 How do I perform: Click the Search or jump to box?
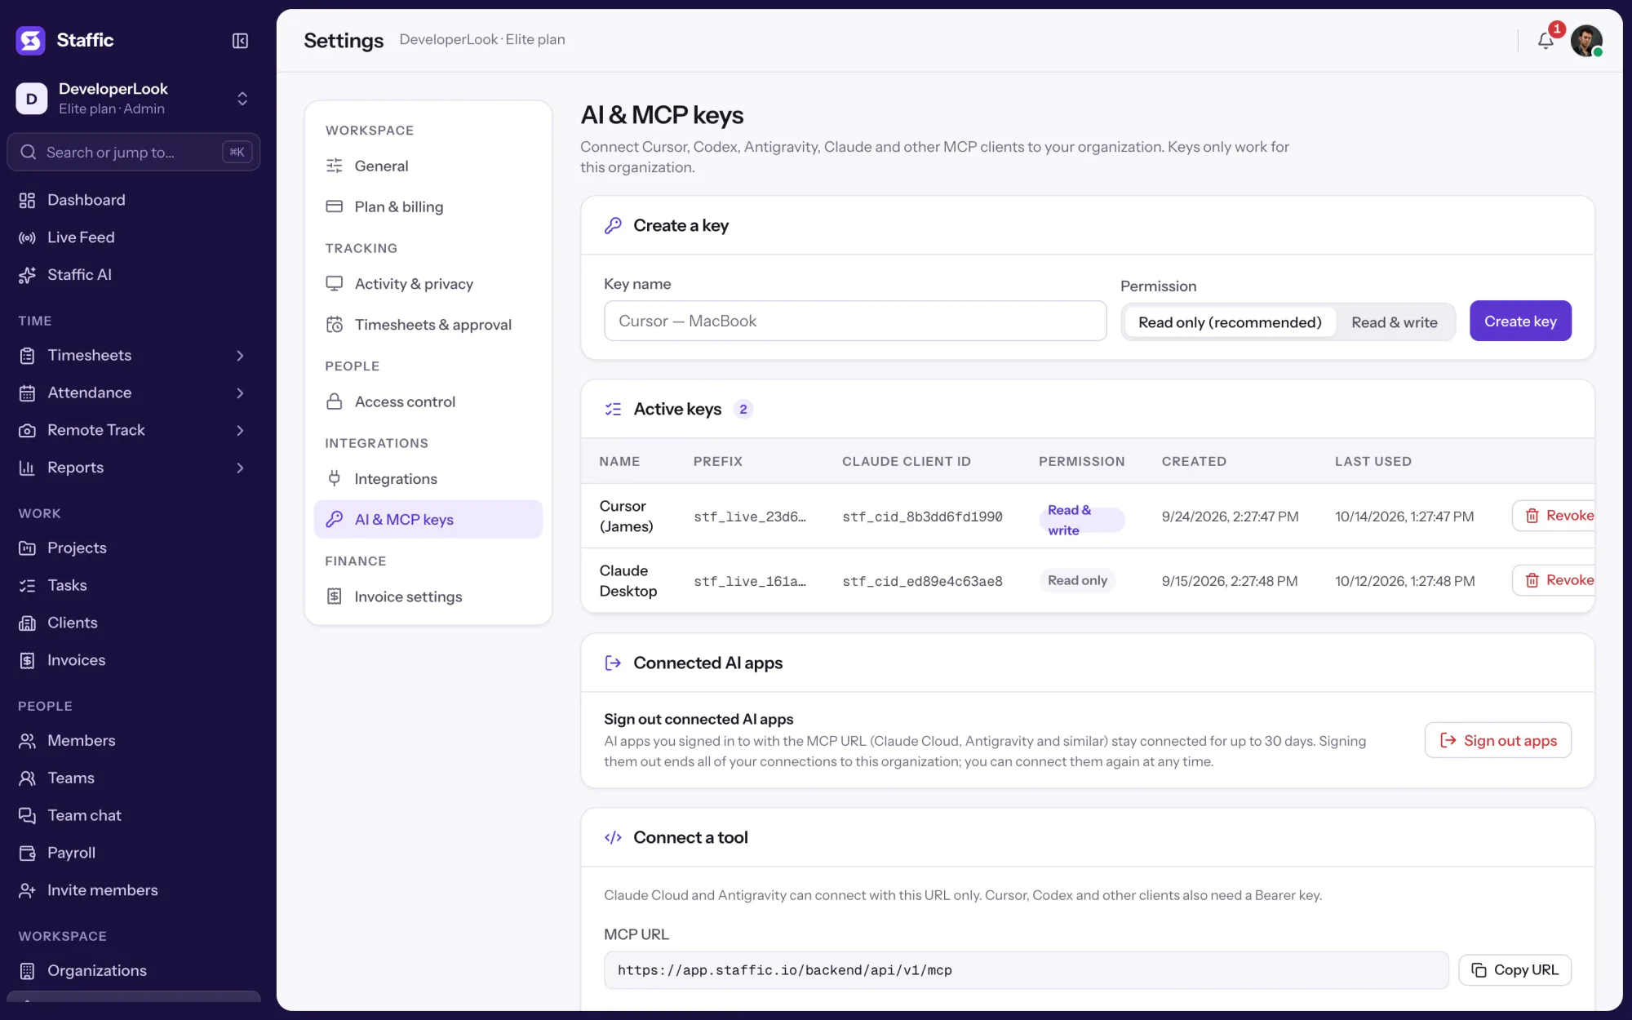pyautogui.click(x=133, y=153)
